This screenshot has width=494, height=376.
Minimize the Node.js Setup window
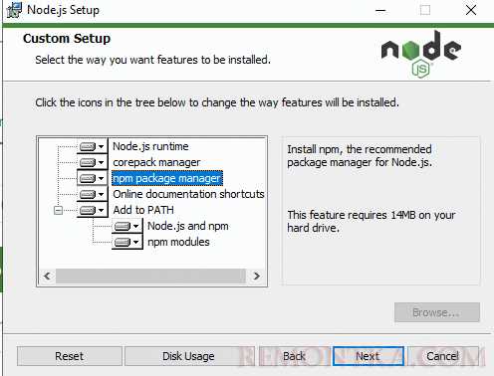pos(380,10)
